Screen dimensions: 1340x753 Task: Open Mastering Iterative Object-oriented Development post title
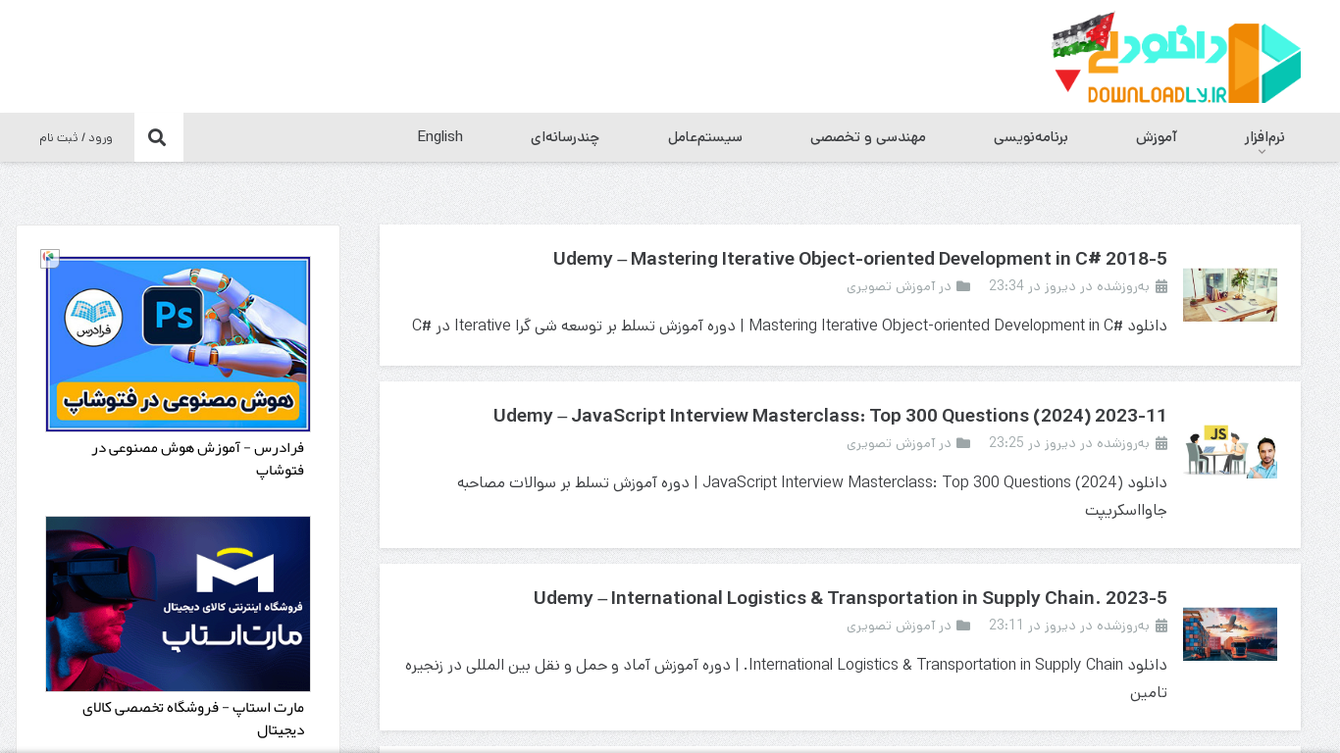point(860,259)
